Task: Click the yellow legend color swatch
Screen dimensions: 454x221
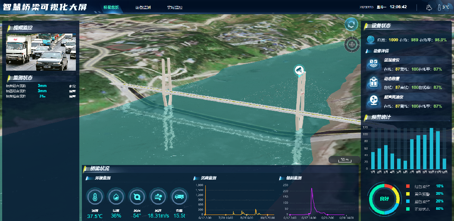Action: pos(408,194)
